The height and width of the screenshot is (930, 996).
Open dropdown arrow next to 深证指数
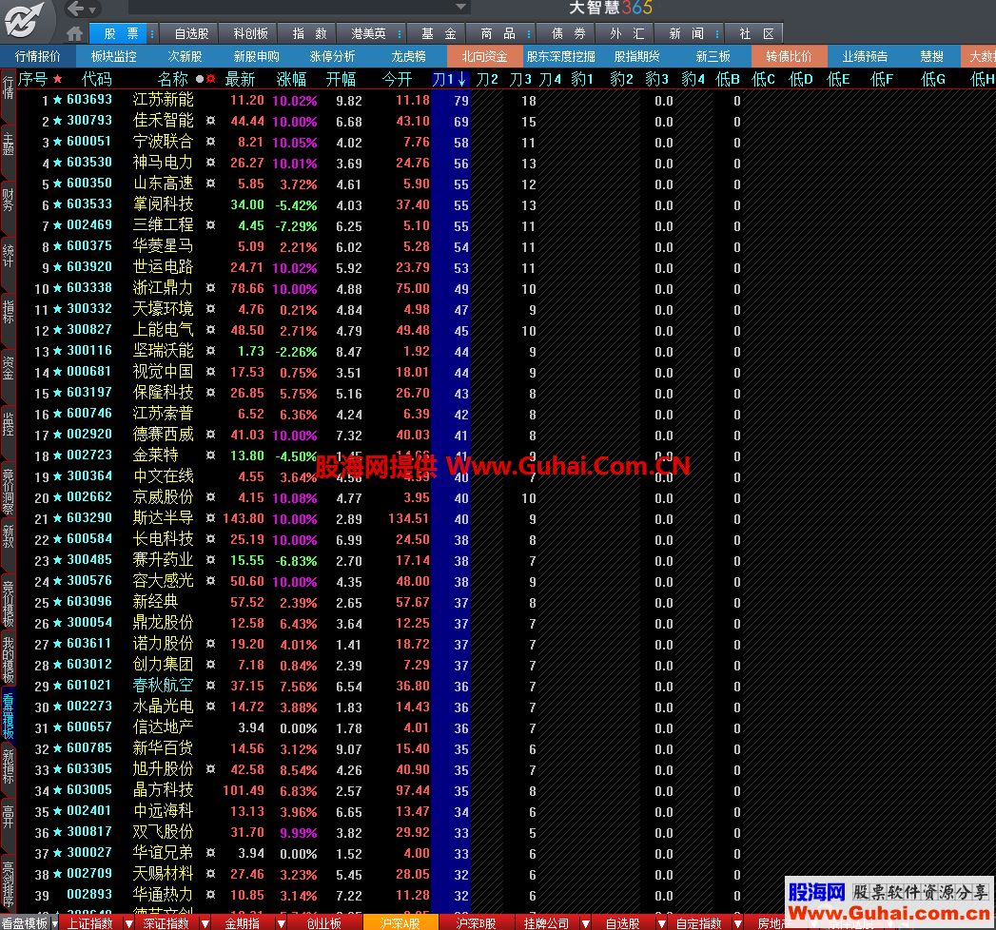pos(205,923)
